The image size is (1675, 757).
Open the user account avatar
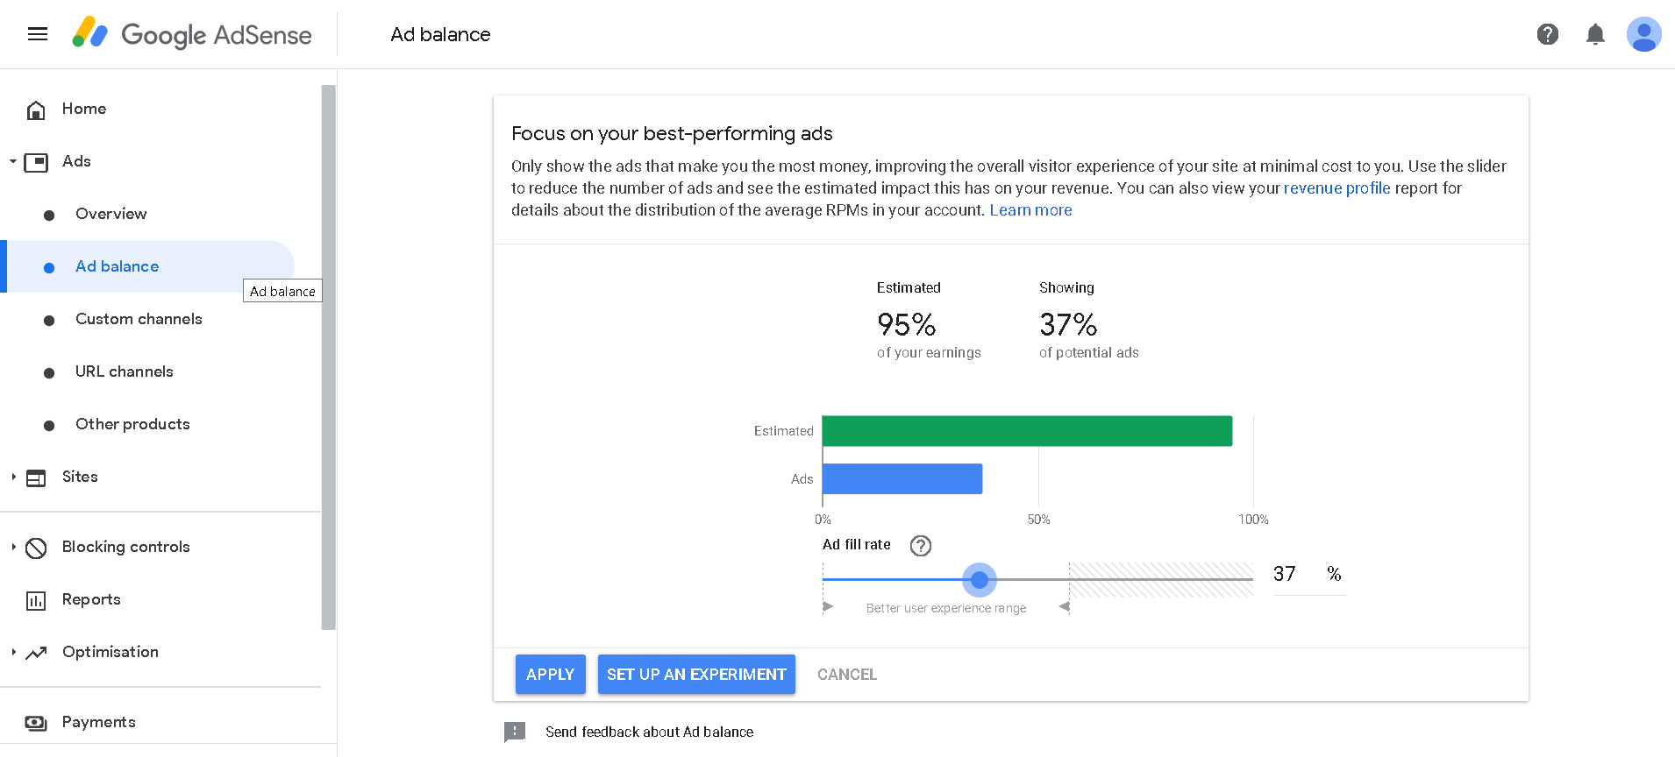[x=1643, y=34]
